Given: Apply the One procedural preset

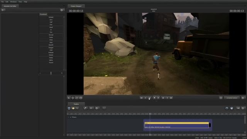Looking at the screenshot, I should tap(51, 25).
